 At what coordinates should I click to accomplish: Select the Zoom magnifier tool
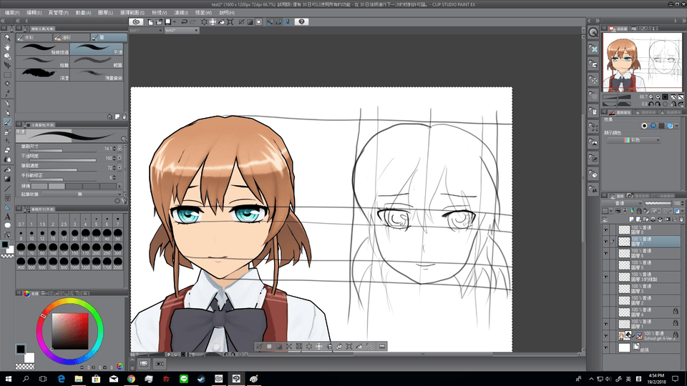pyautogui.click(x=7, y=37)
